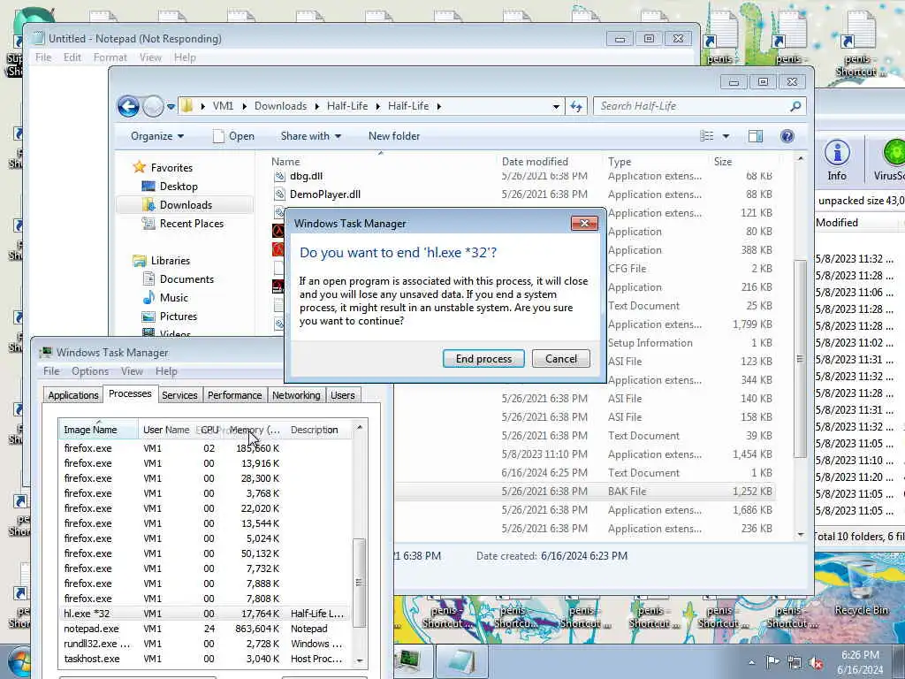Sort by Date modified column
The image size is (905, 679).
(535, 162)
